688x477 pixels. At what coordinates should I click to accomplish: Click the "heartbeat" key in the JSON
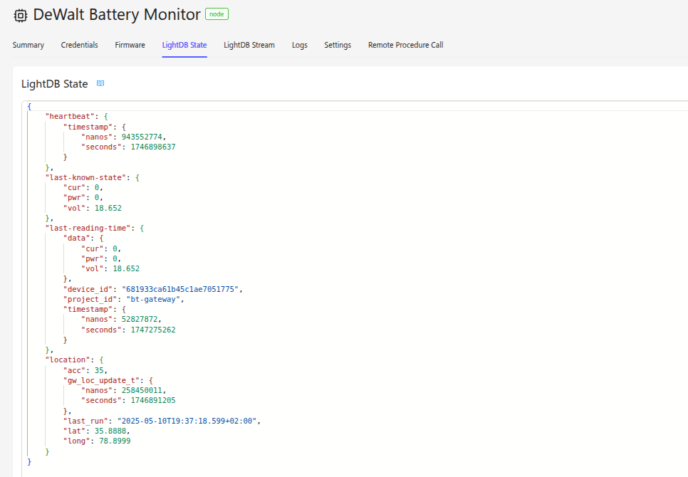tap(71, 116)
